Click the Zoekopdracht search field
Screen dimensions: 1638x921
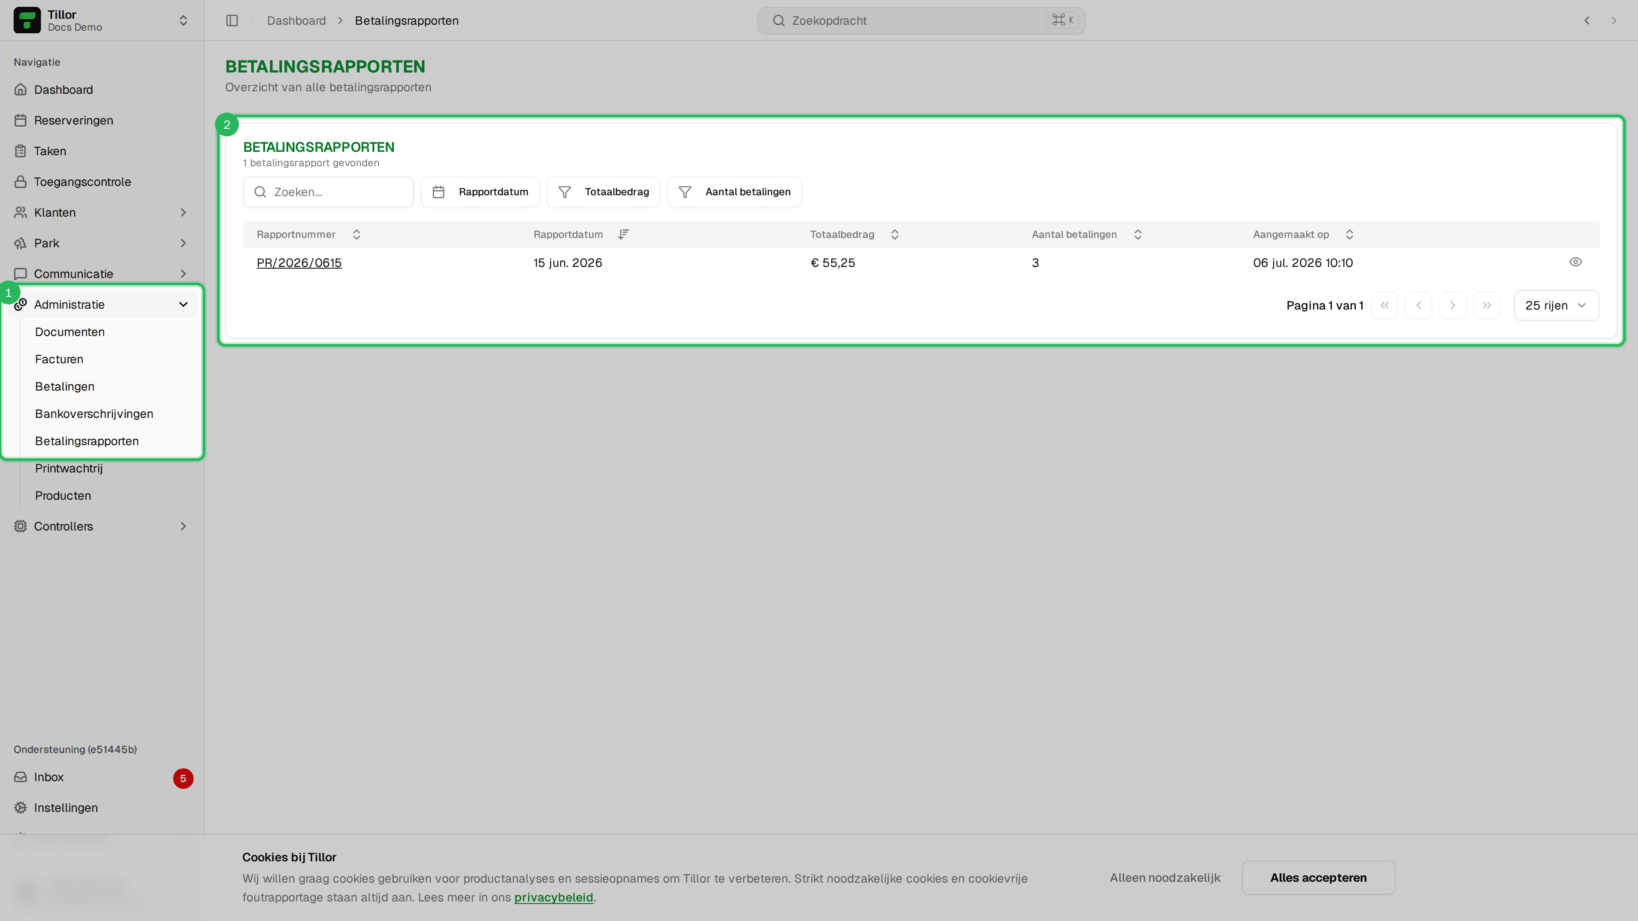921,20
